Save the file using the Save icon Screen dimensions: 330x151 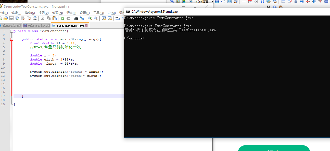pyautogui.click(x=11, y=18)
